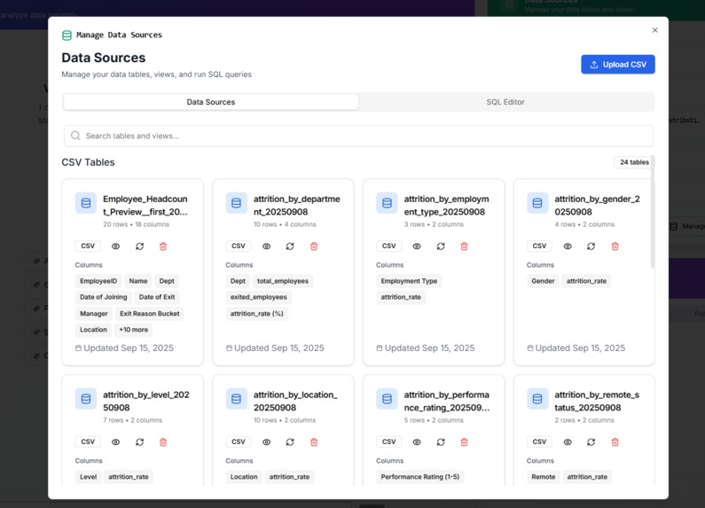This screenshot has height=508, width=705.
Task: Click the 24 tables badge
Action: point(634,162)
